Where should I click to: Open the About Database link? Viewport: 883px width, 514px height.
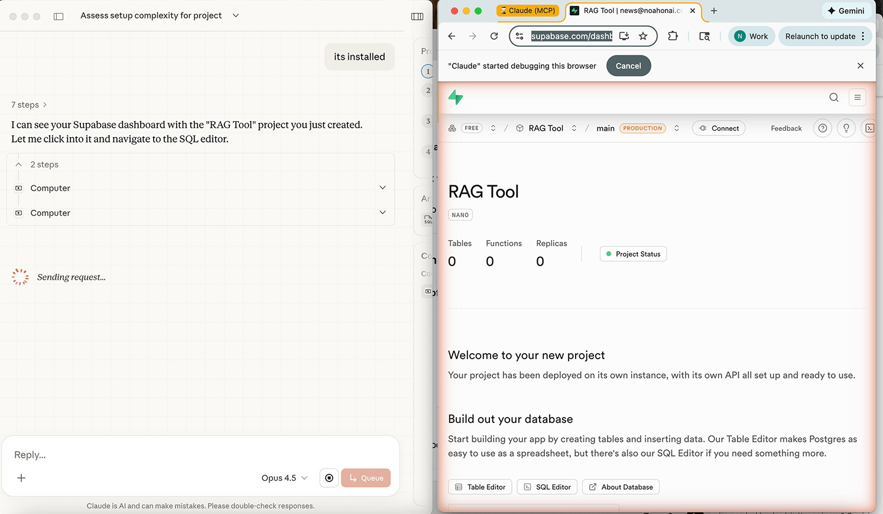(x=621, y=487)
